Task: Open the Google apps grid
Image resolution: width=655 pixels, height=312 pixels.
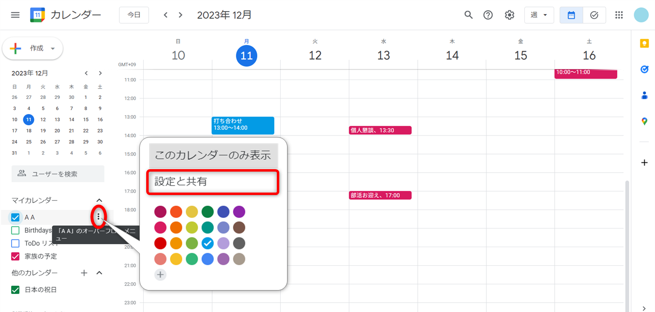Action: pyautogui.click(x=619, y=15)
